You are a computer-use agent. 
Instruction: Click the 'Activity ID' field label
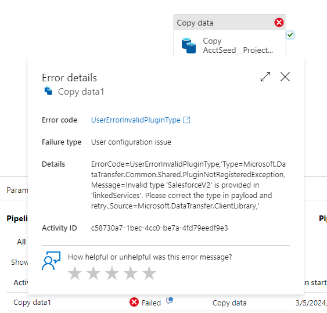point(59,228)
